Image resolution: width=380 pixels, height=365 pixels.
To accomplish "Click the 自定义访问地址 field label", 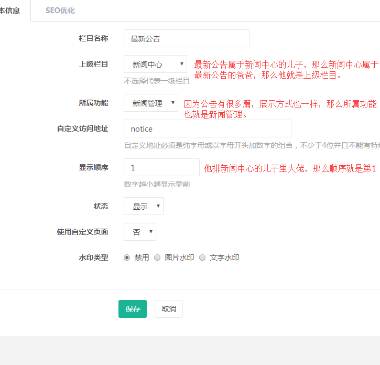I will pos(82,128).
